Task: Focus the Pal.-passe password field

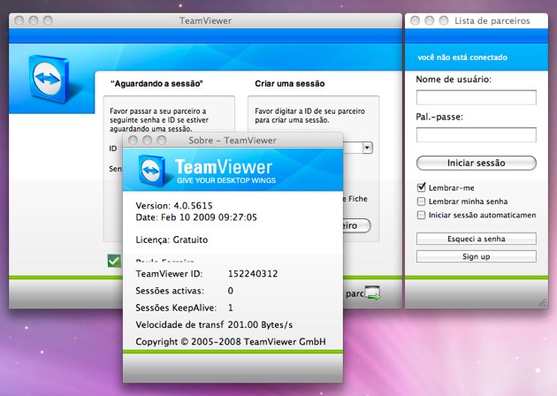Action: [476, 135]
